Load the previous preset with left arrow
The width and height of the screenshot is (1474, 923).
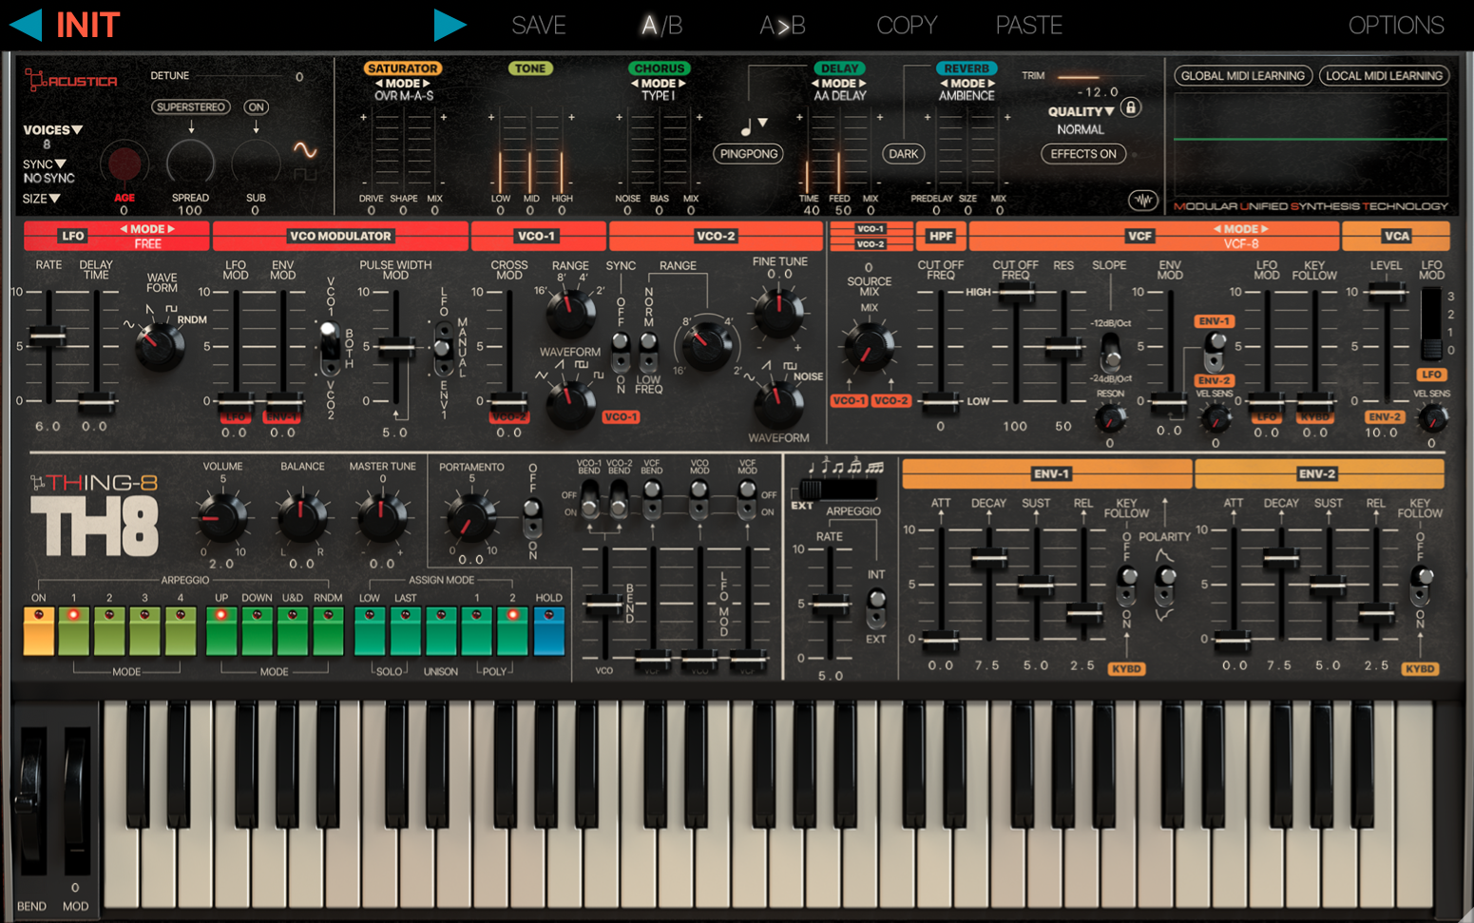(26, 25)
